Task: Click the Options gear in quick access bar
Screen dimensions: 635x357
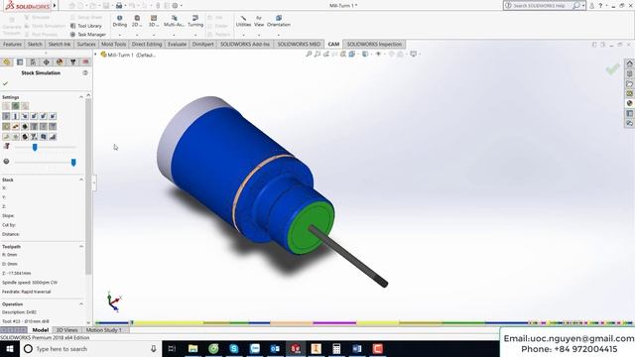Action: click(x=175, y=6)
